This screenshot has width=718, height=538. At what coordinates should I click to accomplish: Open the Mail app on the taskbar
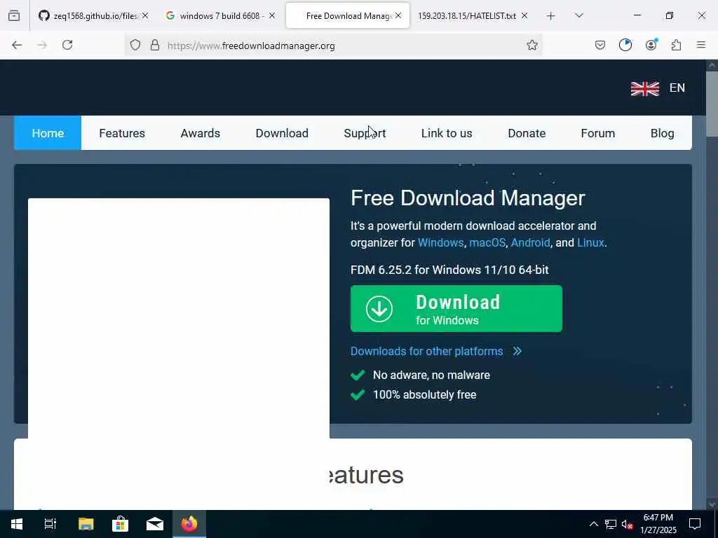tap(155, 524)
